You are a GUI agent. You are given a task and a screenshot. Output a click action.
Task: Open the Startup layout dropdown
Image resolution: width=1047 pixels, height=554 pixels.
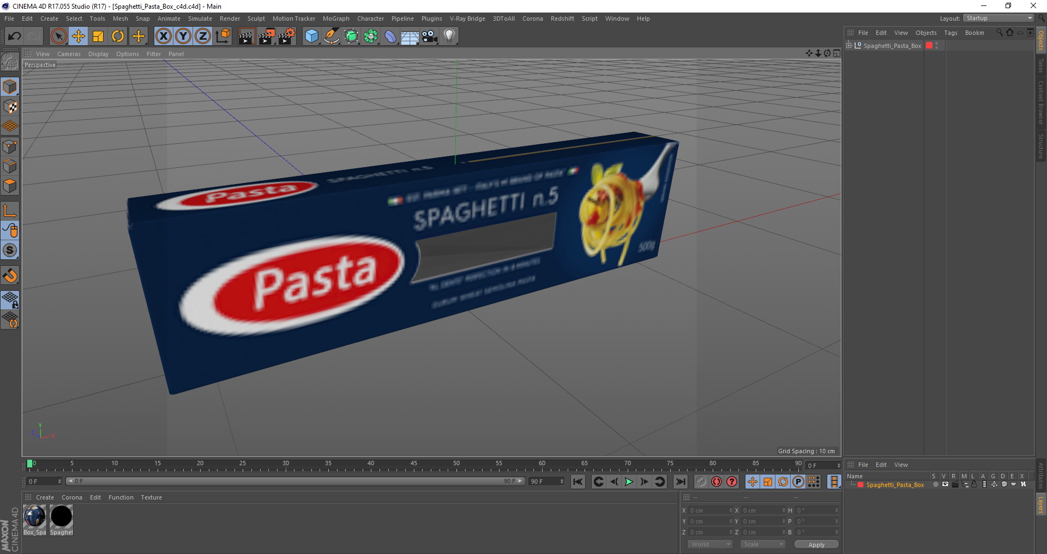pos(998,19)
